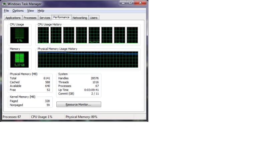The image size is (267, 167).
Task: Click the Total physical memory value 6141
Action: point(47,78)
